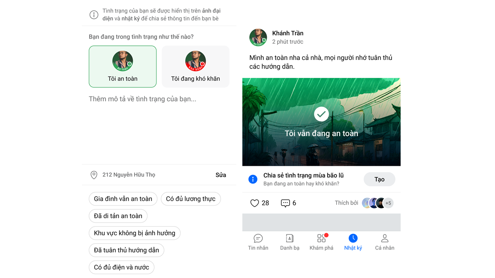Switch to the Nhật ký timeline tab
This screenshot has width=495, height=278.
(353, 242)
